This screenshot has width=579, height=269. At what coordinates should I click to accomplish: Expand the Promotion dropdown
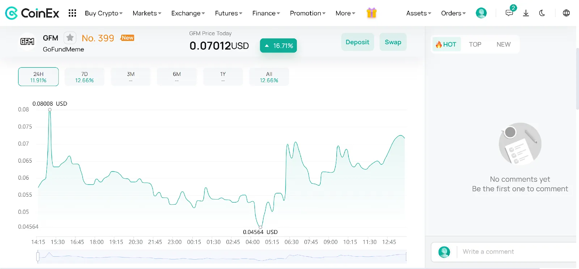click(308, 13)
